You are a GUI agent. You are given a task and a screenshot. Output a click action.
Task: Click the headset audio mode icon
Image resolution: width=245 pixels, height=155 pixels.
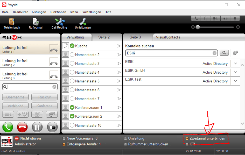pyautogui.click(x=206, y=19)
